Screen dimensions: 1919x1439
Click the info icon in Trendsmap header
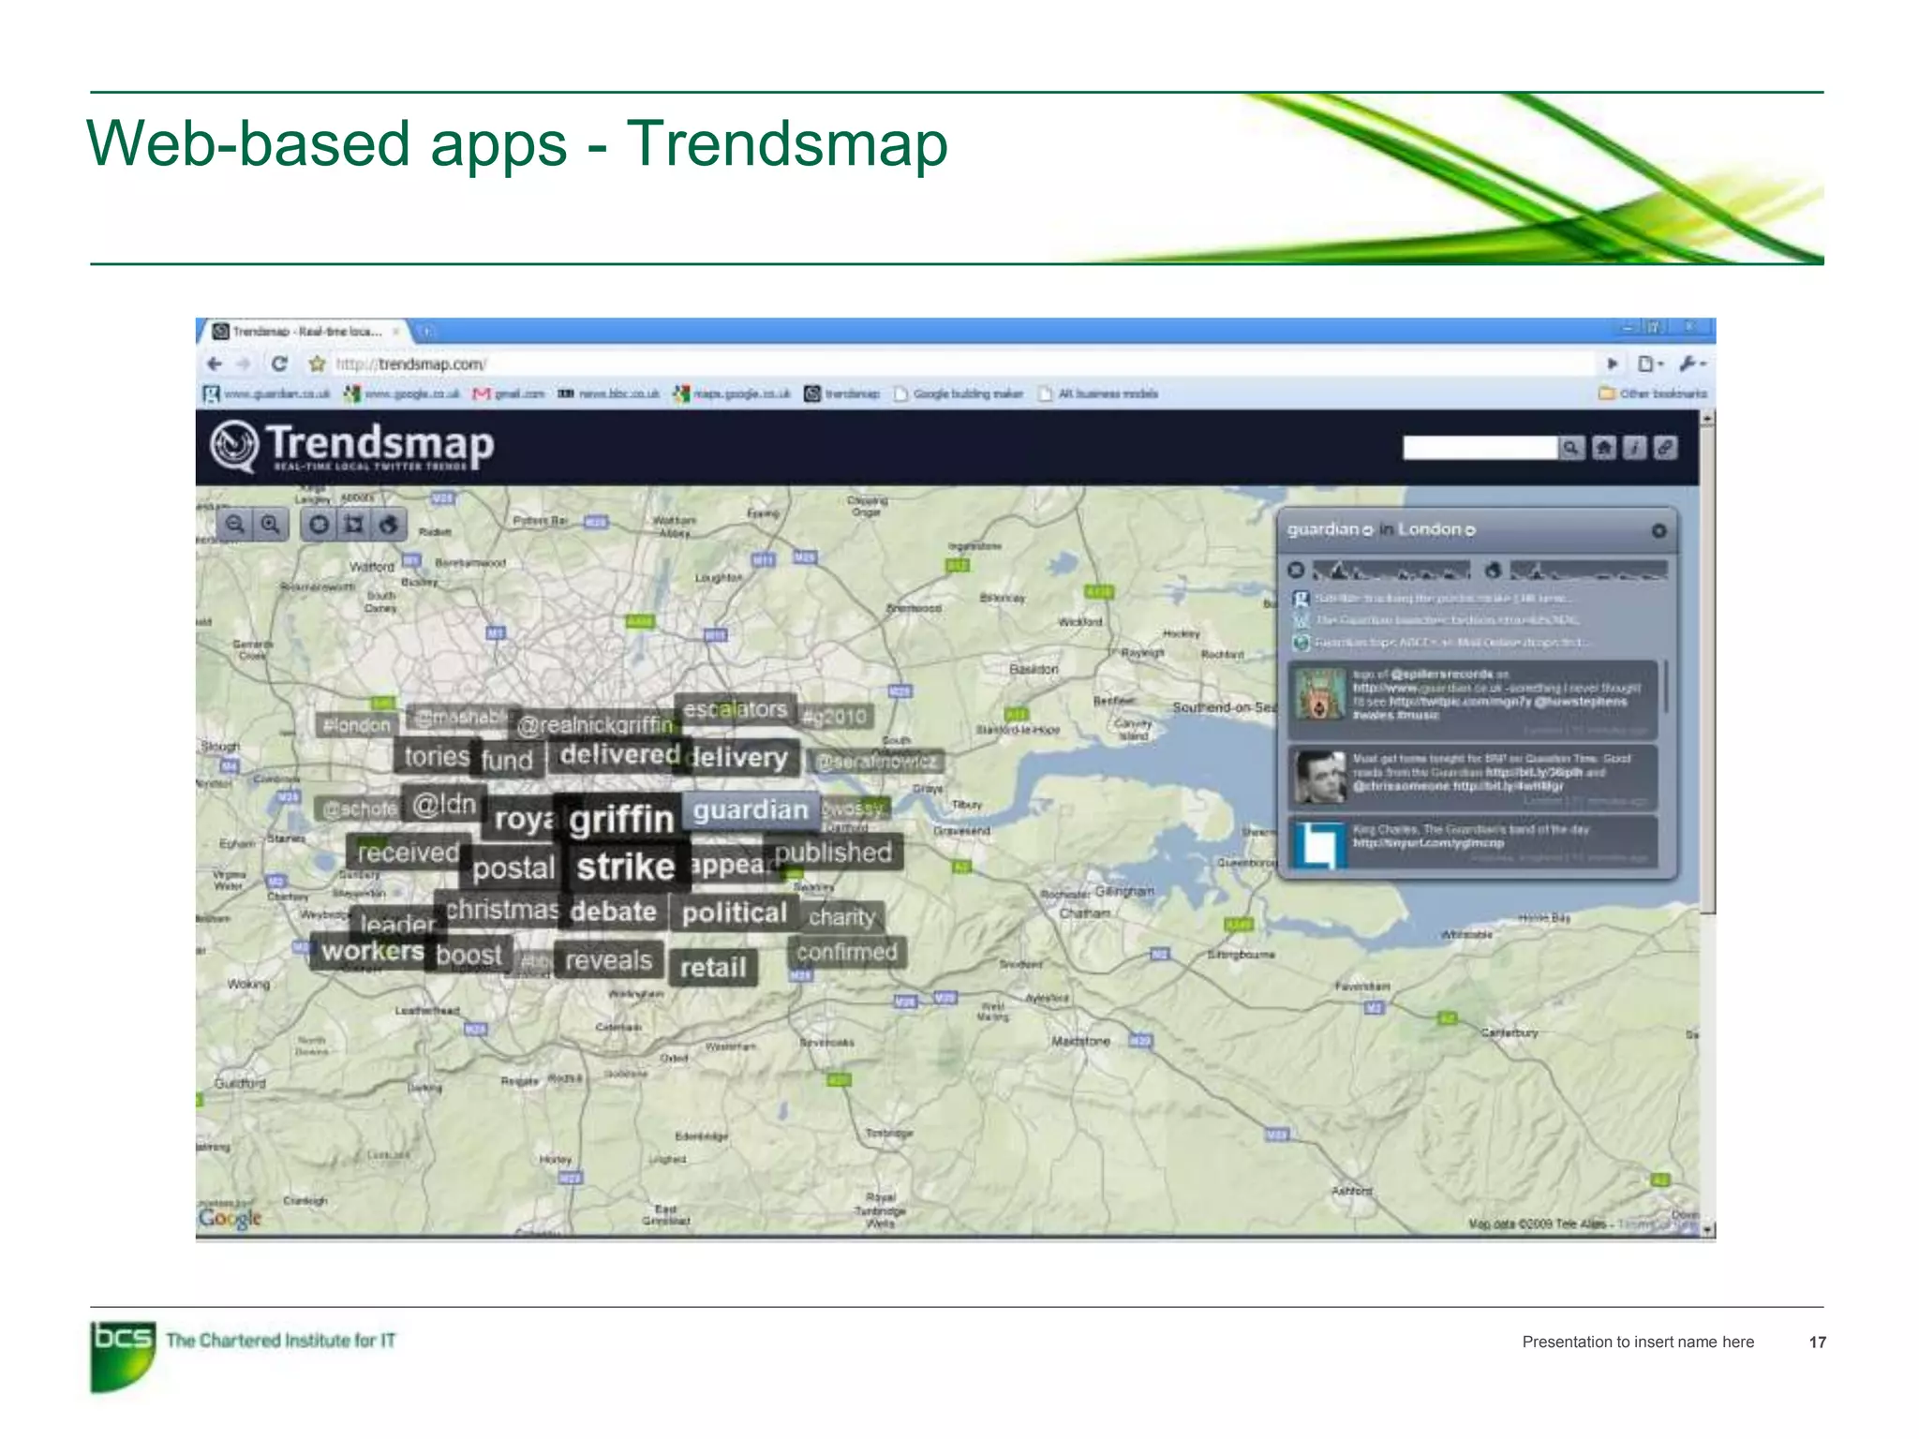tap(1634, 448)
